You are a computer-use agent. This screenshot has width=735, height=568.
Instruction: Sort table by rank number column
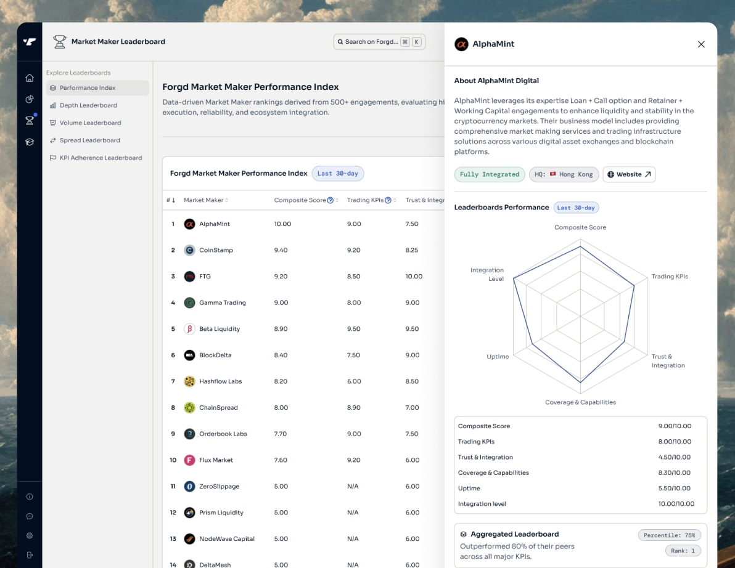coord(171,200)
